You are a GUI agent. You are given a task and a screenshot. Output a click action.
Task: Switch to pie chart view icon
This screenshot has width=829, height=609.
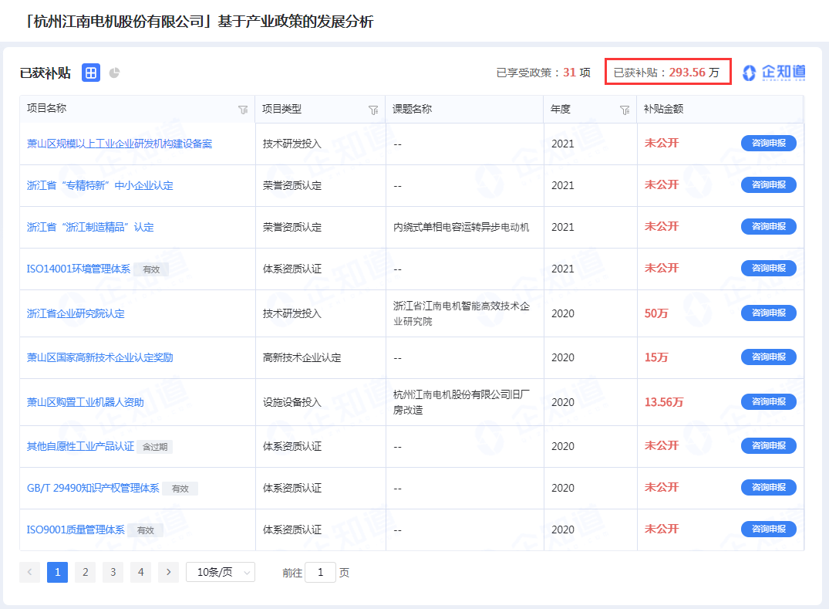(x=114, y=73)
